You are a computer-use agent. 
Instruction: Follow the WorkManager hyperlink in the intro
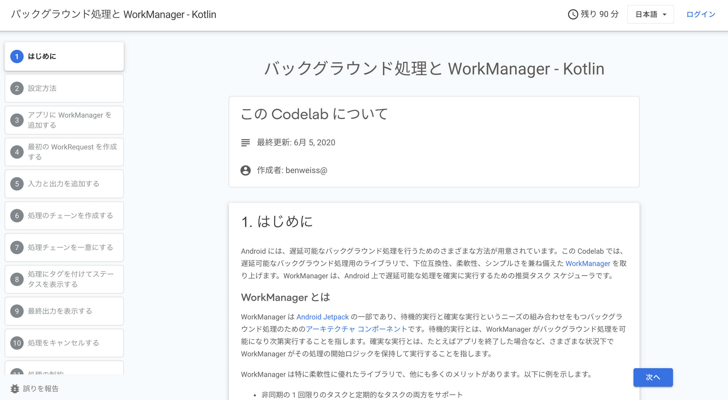click(588, 263)
